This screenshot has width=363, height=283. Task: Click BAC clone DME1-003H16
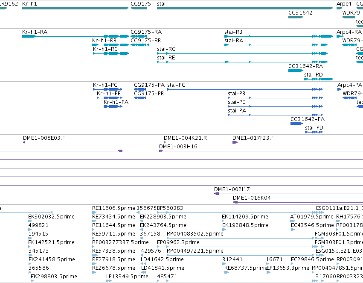coord(261,151)
